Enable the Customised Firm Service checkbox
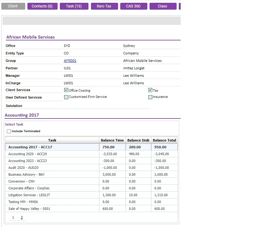 [x=66, y=97]
